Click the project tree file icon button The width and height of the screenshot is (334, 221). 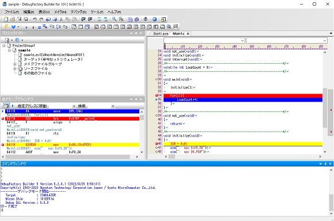[x=7, y=40]
